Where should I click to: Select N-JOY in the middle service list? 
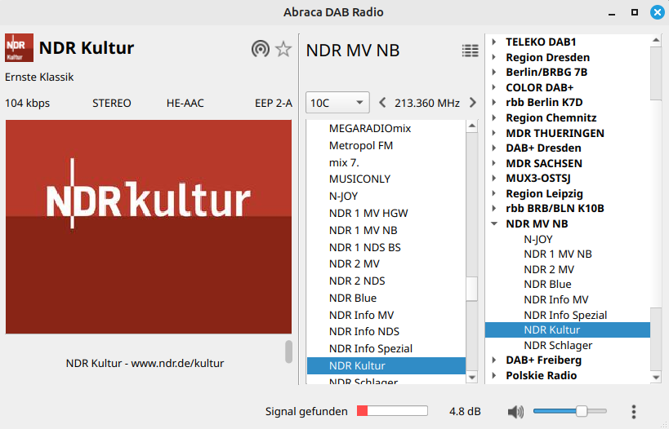(343, 196)
